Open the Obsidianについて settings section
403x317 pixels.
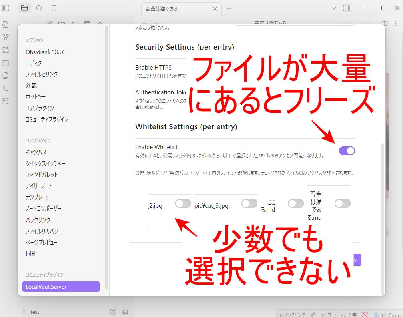[x=45, y=52]
